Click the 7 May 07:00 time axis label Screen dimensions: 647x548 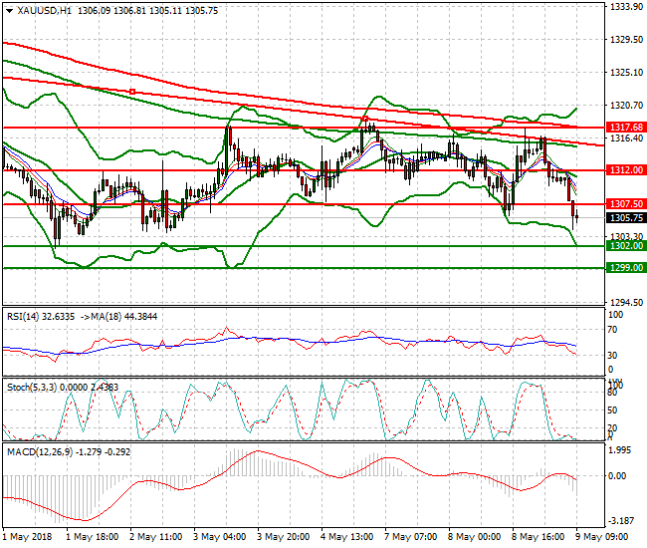pos(411,537)
